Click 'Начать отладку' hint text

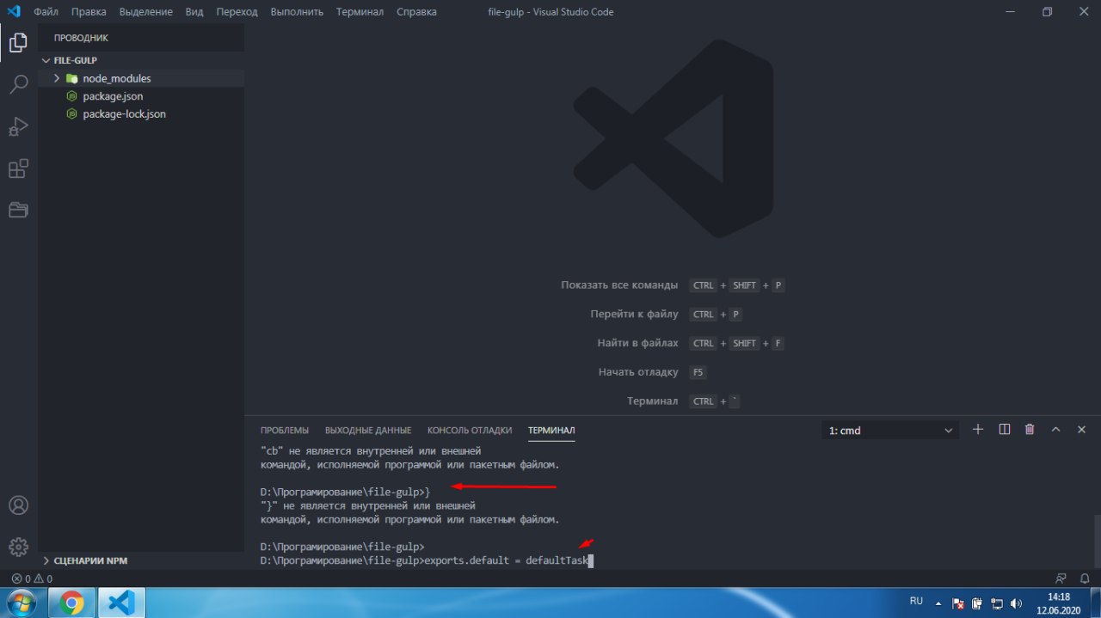[638, 372]
